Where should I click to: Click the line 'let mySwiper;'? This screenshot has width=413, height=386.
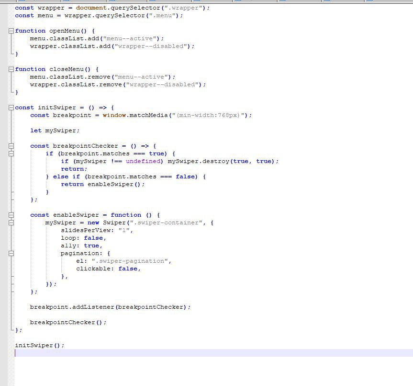pyautogui.click(x=55, y=130)
